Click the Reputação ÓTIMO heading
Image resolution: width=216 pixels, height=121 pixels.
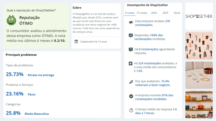tap(30, 20)
